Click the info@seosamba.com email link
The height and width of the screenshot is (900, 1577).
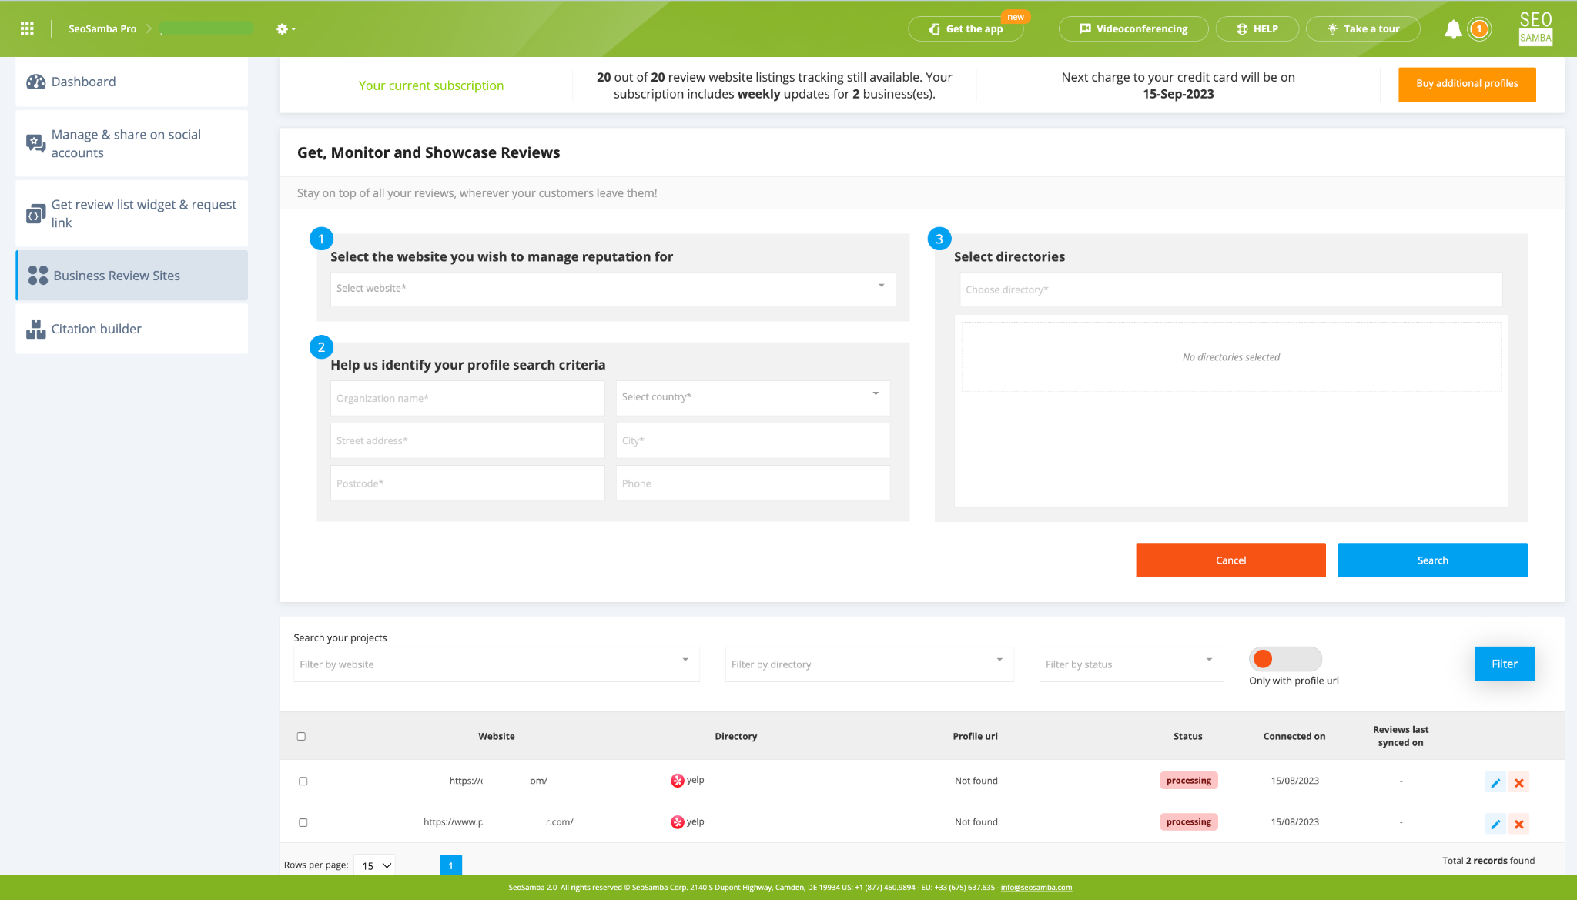tap(1036, 887)
